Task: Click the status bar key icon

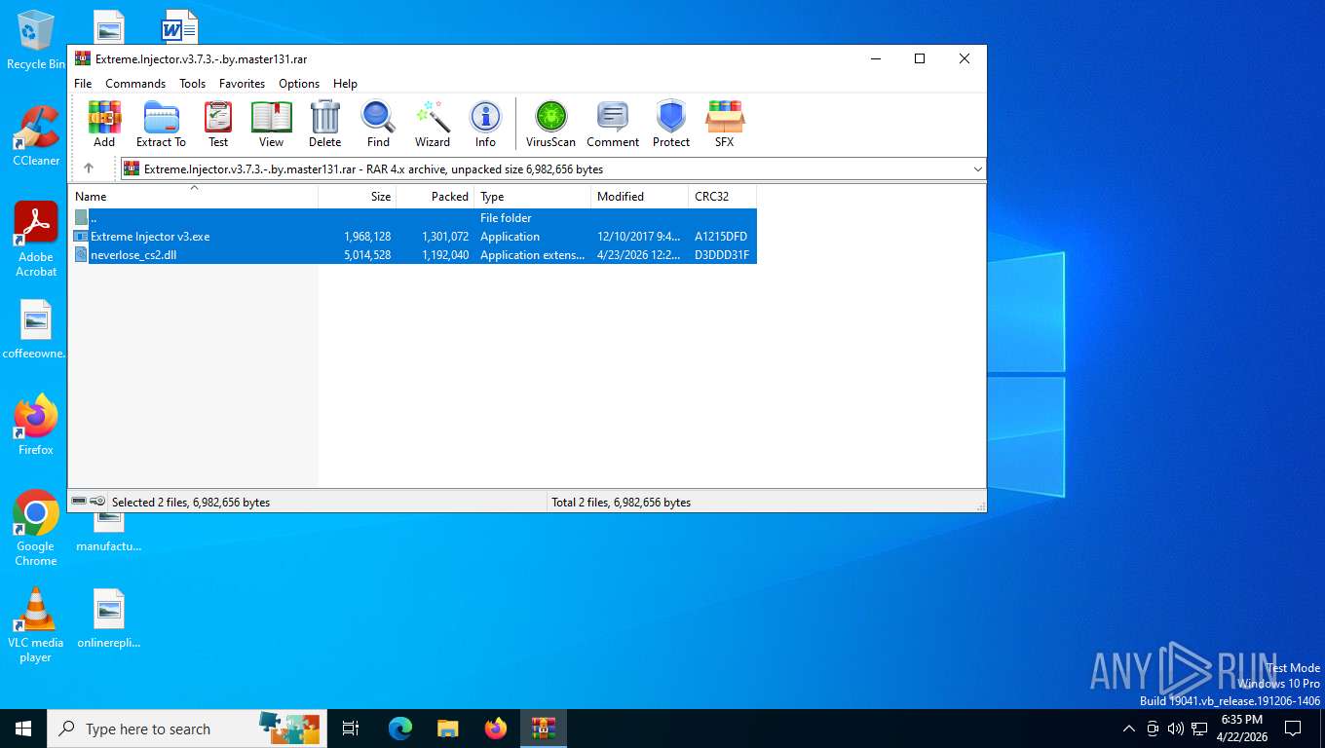Action: 98,502
